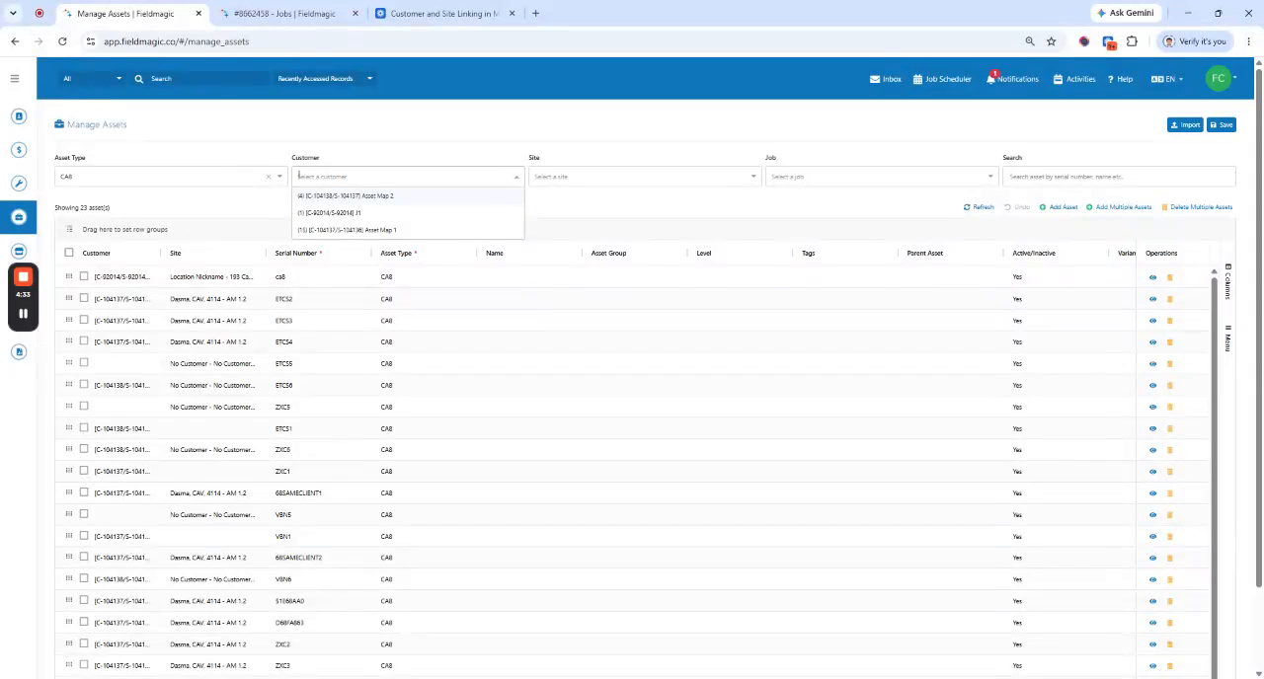Screen dimensions: 1264x679
Task: Open the Select a site dropdown
Action: tap(643, 177)
